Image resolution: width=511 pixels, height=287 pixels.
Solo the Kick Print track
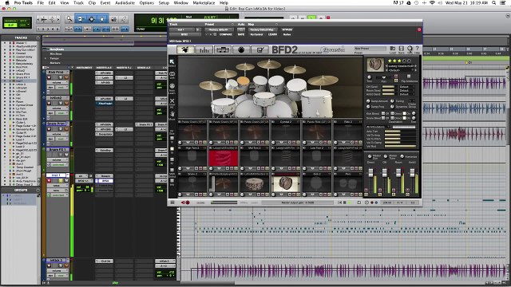pyautogui.click(x=61, y=77)
